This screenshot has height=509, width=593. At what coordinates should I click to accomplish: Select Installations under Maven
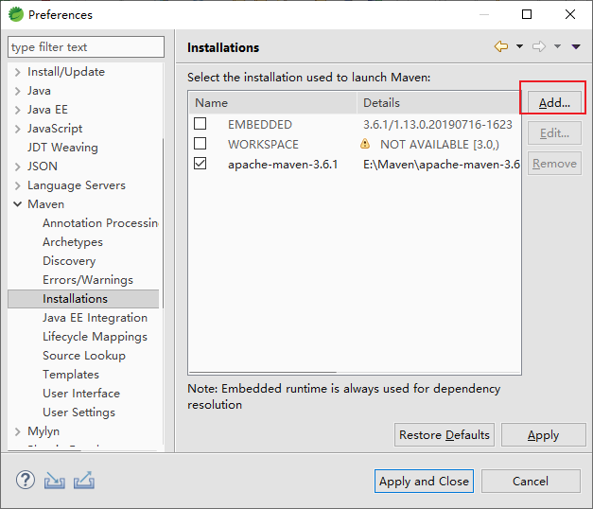point(75,299)
